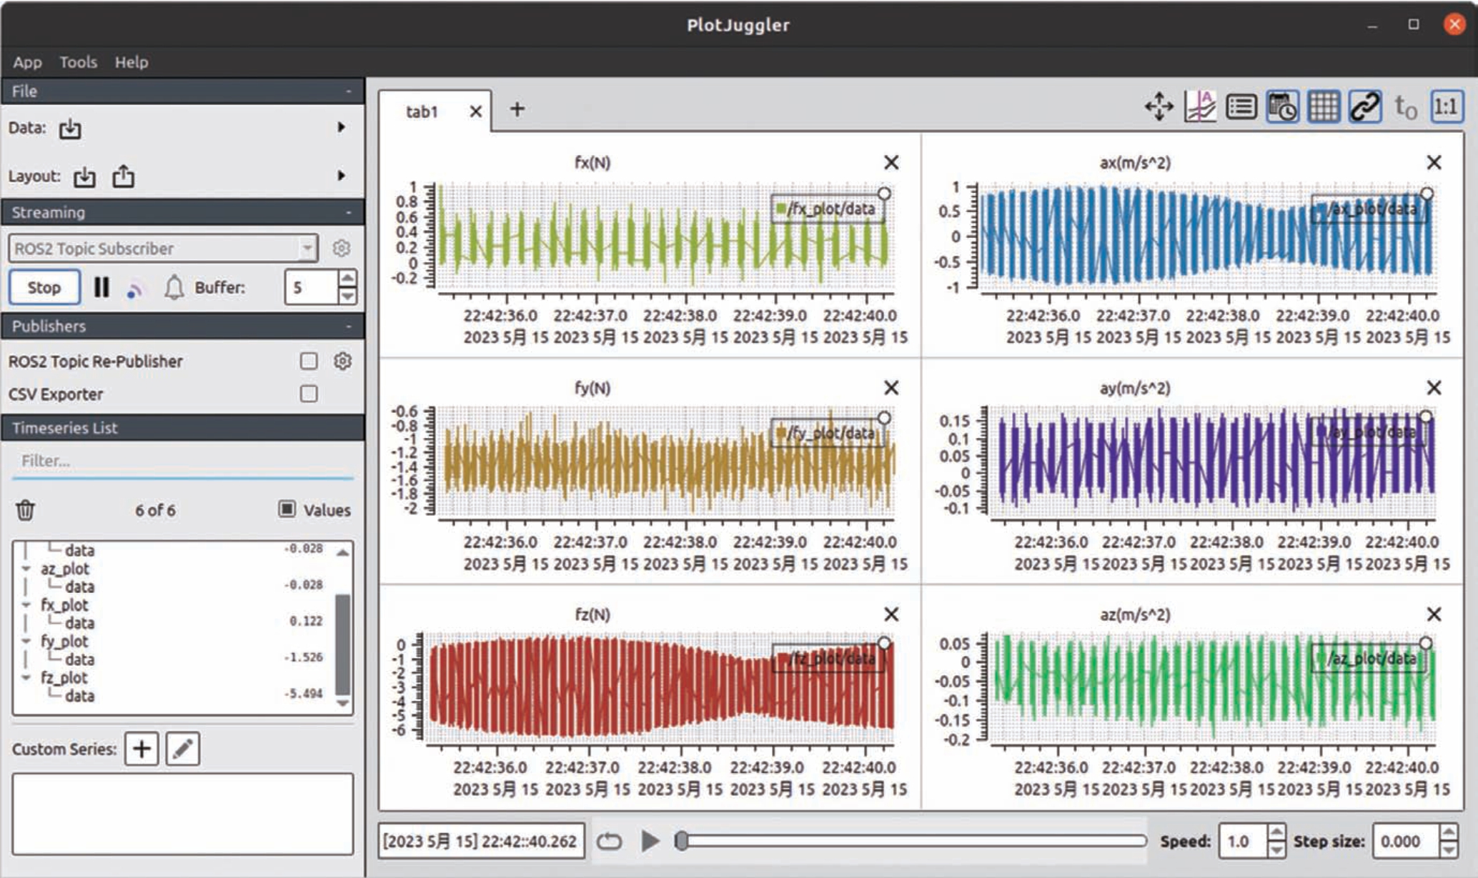Close the ax(m/s^2) plot
Screen dimensions: 1478x878
[1434, 163]
